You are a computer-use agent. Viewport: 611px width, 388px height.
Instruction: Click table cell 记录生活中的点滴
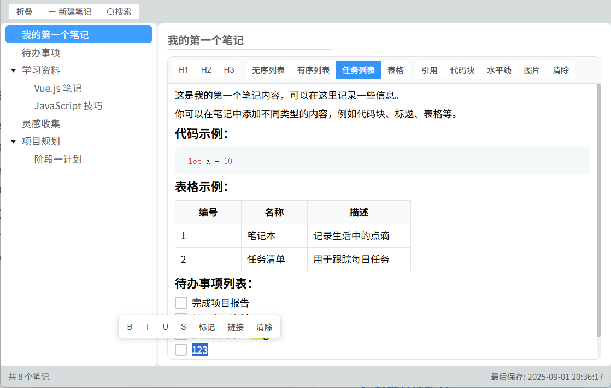pos(359,236)
